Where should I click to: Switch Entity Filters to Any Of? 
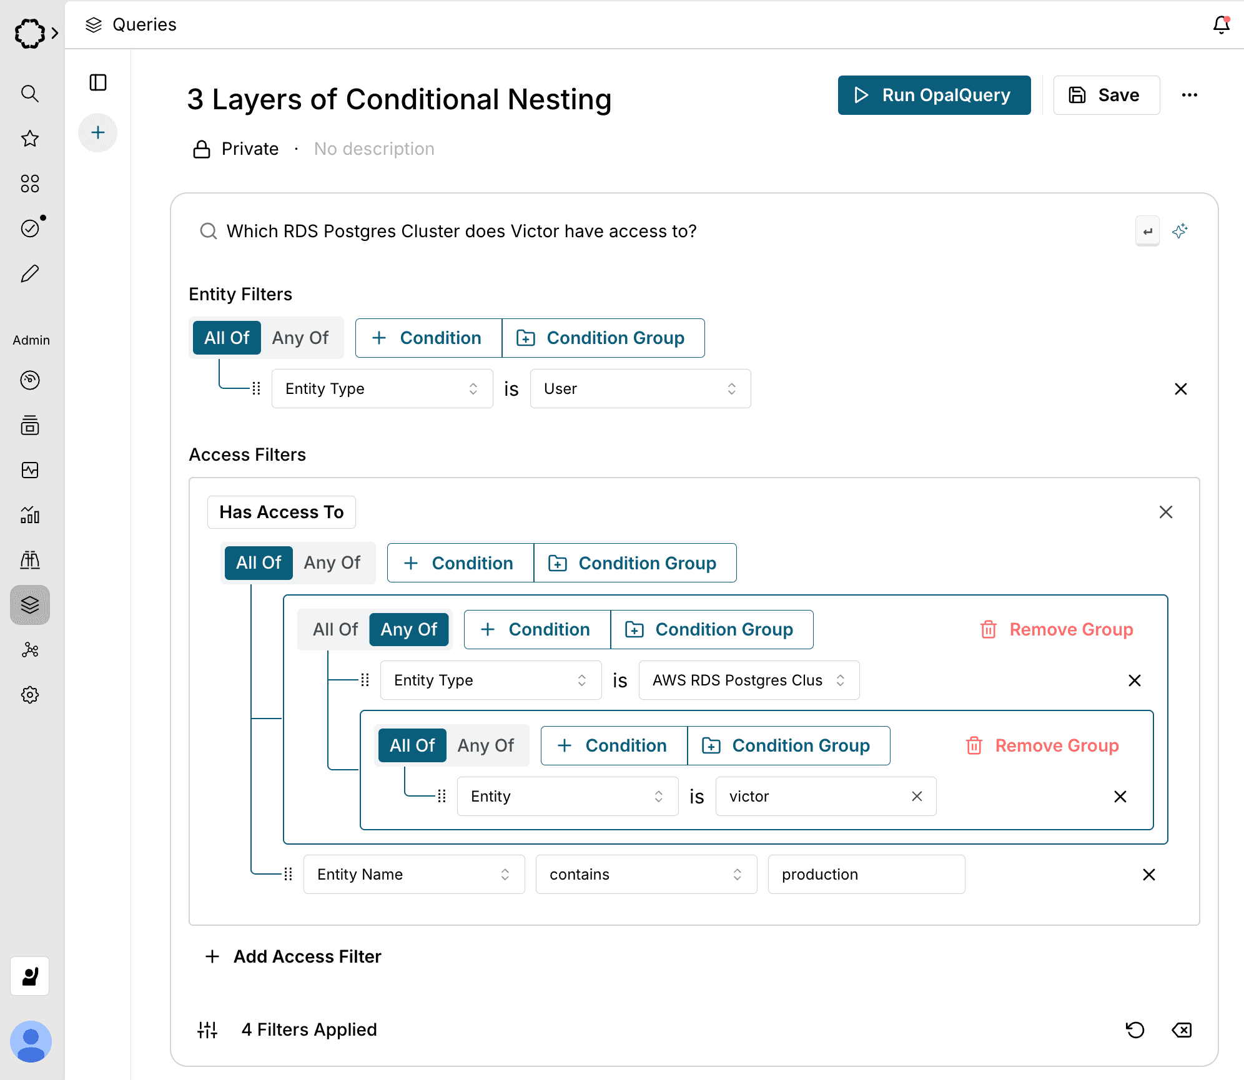click(x=300, y=338)
